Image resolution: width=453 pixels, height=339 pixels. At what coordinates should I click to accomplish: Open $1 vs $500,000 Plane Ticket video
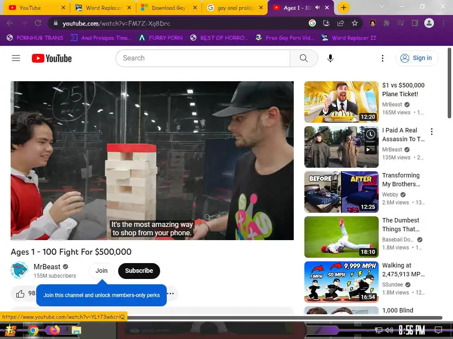tap(342, 102)
